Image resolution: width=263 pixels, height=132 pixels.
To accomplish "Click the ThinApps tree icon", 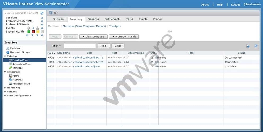I will (10, 68).
